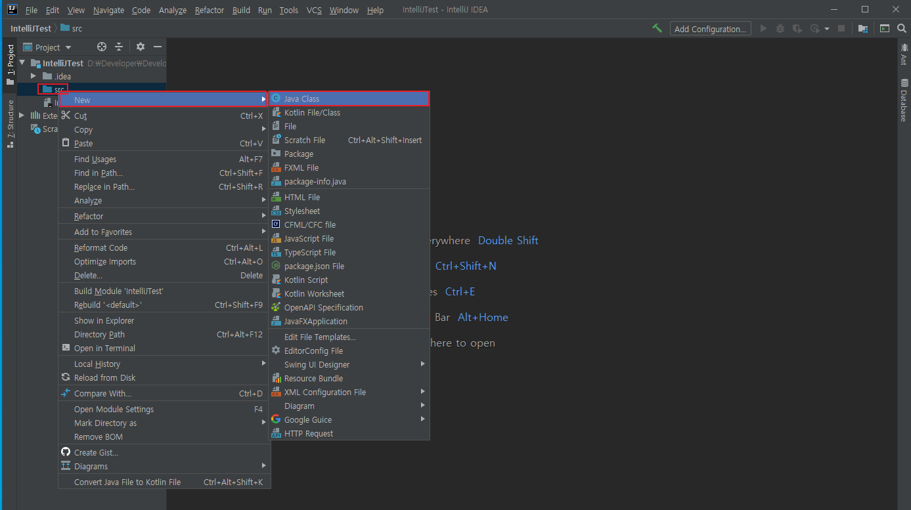Image resolution: width=911 pixels, height=510 pixels.
Task: Click the Kotlin icon beside Kotlin File/Class
Action: click(x=277, y=112)
